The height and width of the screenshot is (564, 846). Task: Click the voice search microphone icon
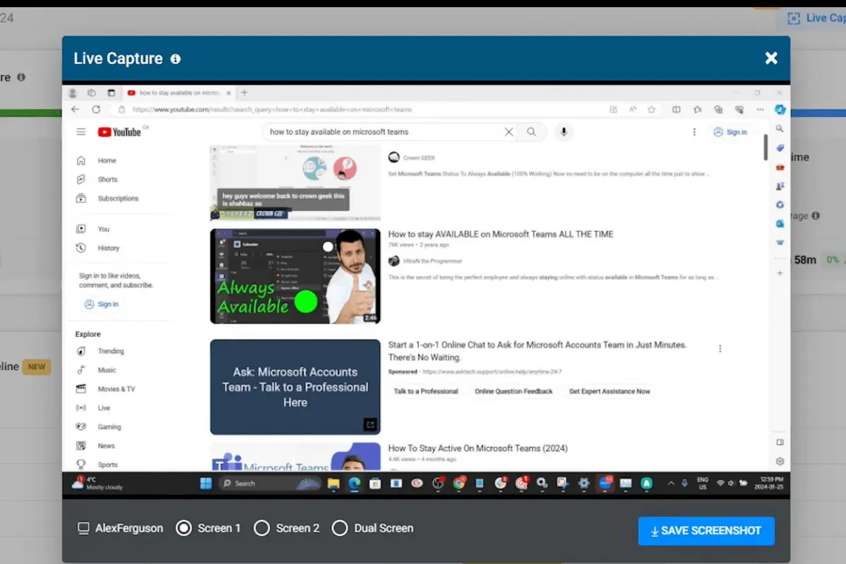pyautogui.click(x=563, y=132)
